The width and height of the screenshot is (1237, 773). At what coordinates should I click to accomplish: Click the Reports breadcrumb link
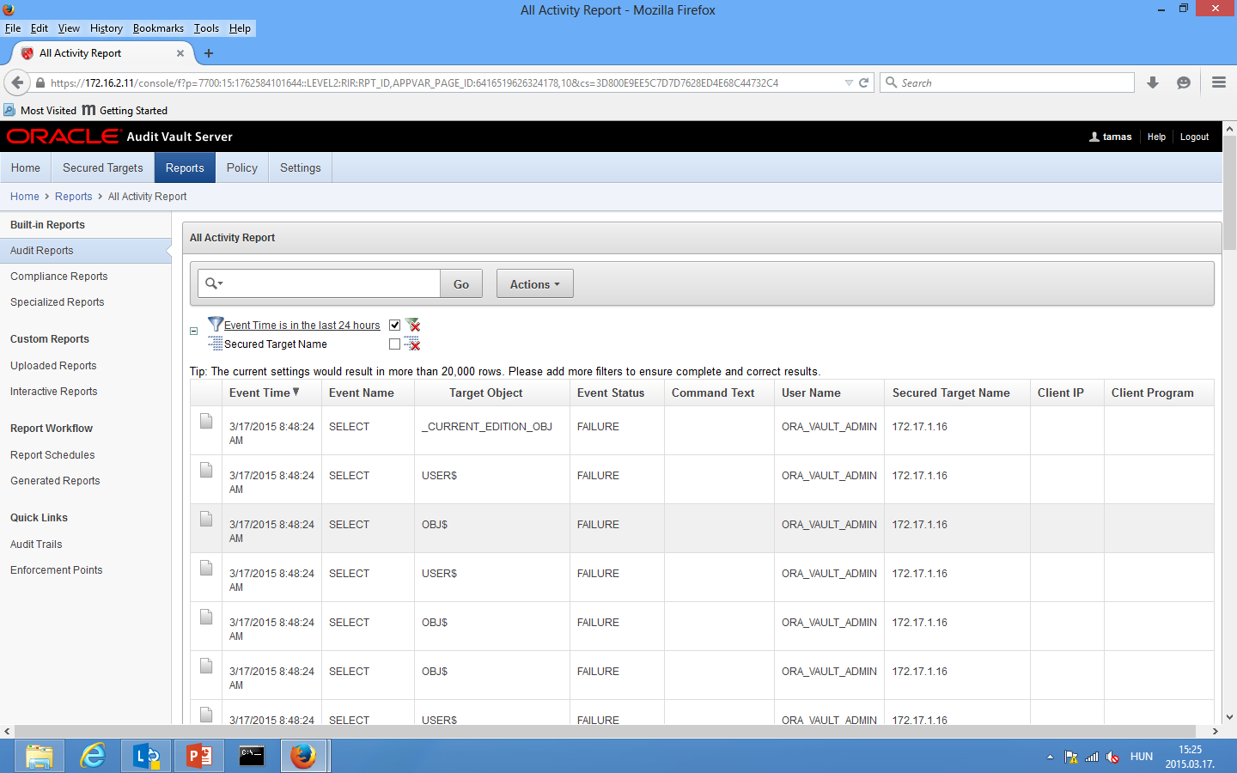pyautogui.click(x=74, y=197)
